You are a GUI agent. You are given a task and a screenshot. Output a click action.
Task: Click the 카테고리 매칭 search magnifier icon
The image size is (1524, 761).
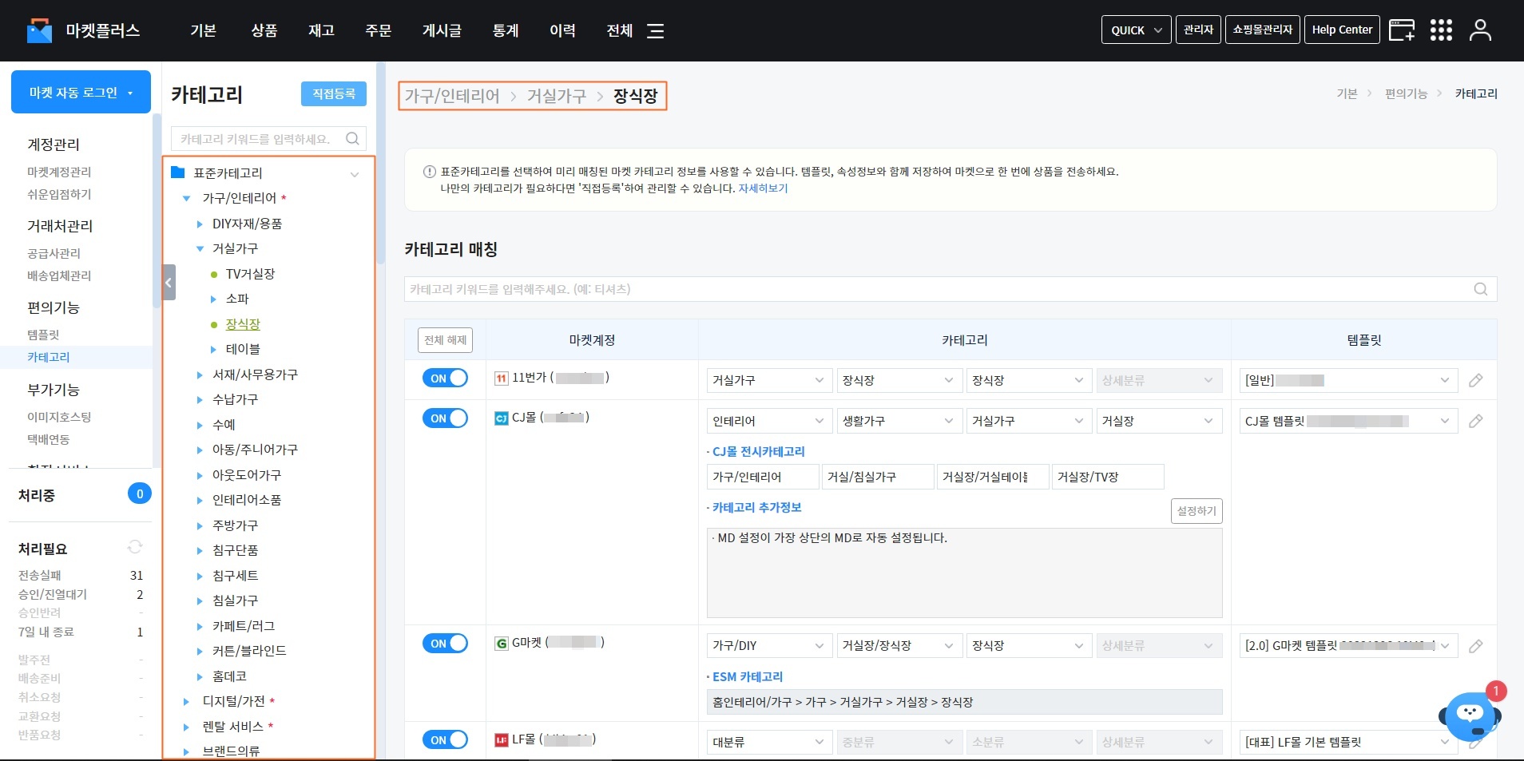[1480, 289]
